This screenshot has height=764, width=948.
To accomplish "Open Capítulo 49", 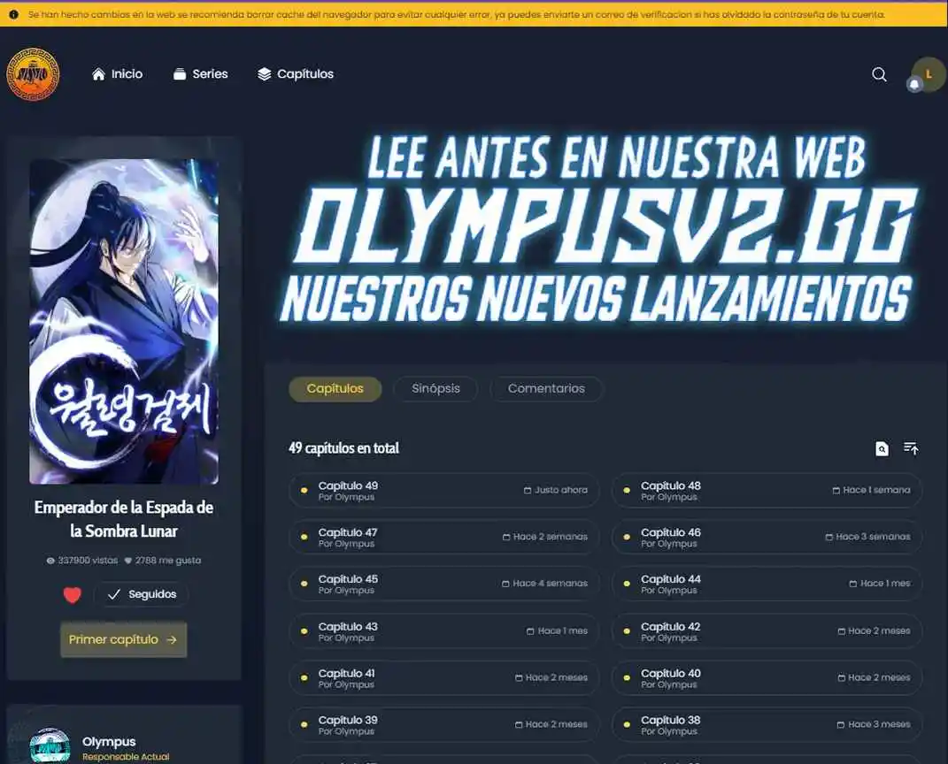I will pos(443,491).
